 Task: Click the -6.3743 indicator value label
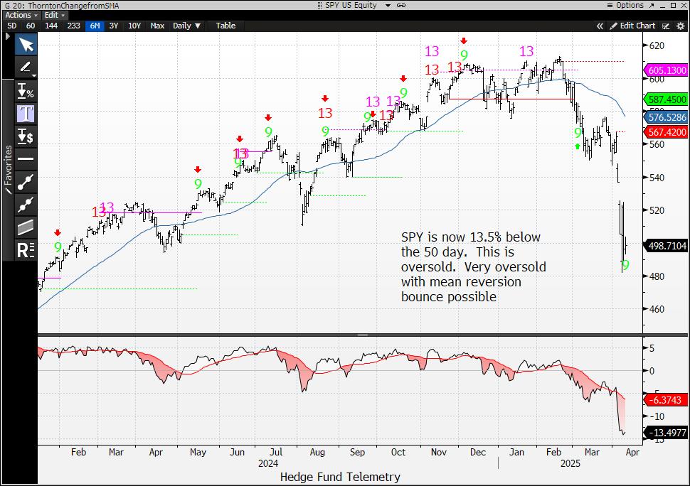point(665,400)
